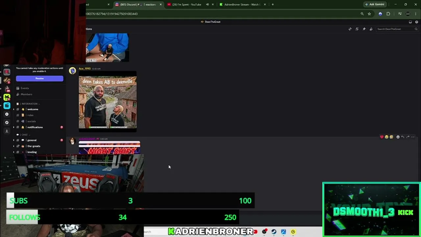Open the Chrome profile avatar
The width and height of the screenshot is (421, 237).
pos(408,14)
